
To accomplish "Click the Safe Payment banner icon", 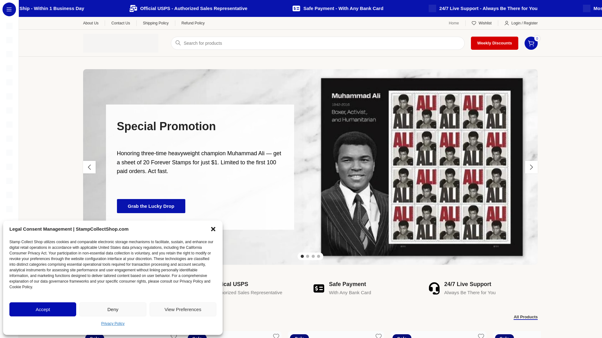I will [x=296, y=8].
